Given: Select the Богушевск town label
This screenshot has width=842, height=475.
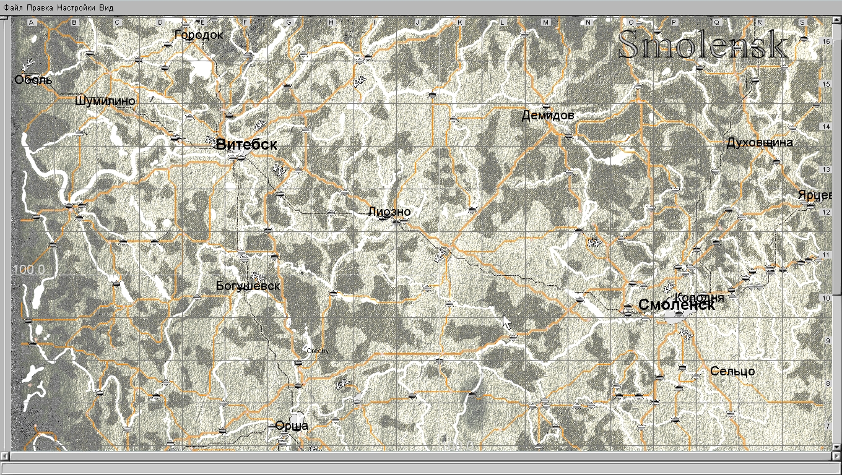Looking at the screenshot, I should click(x=248, y=286).
